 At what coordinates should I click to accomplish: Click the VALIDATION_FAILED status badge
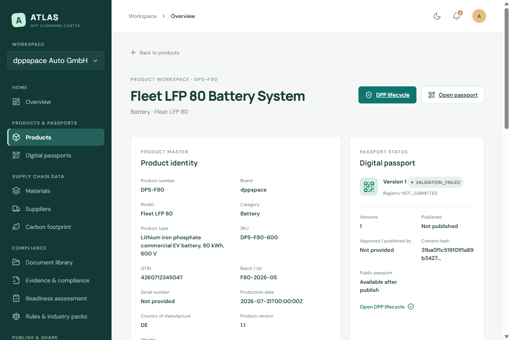click(435, 183)
